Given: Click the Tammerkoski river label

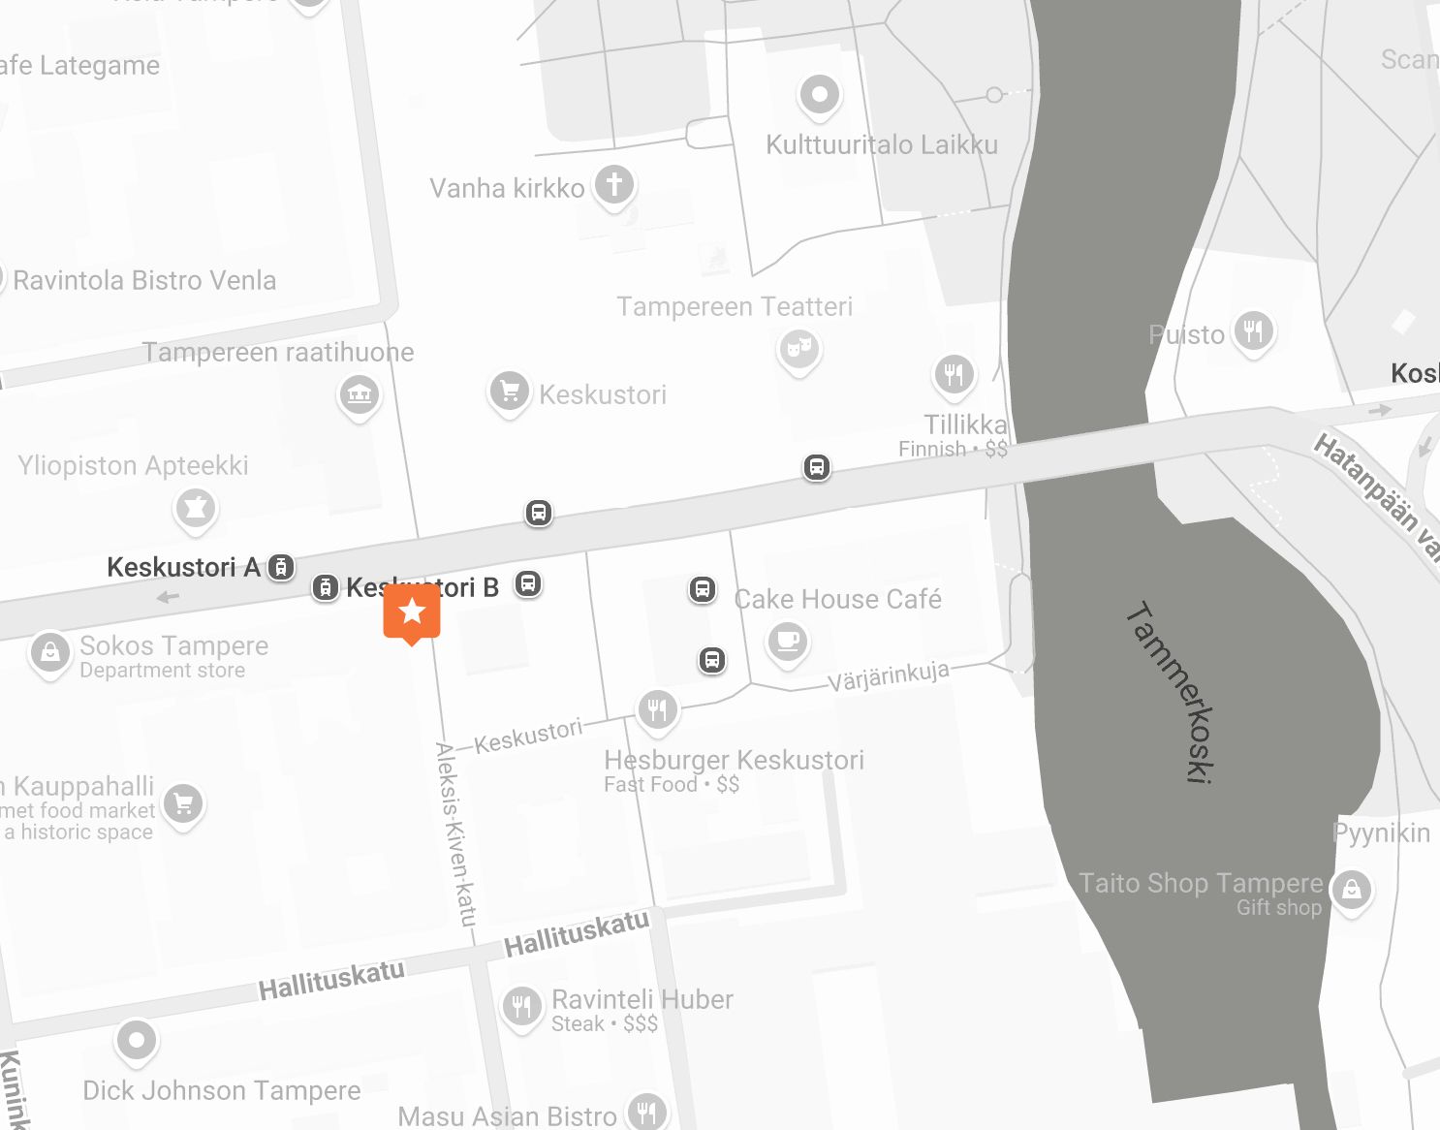Looking at the screenshot, I should [1173, 691].
